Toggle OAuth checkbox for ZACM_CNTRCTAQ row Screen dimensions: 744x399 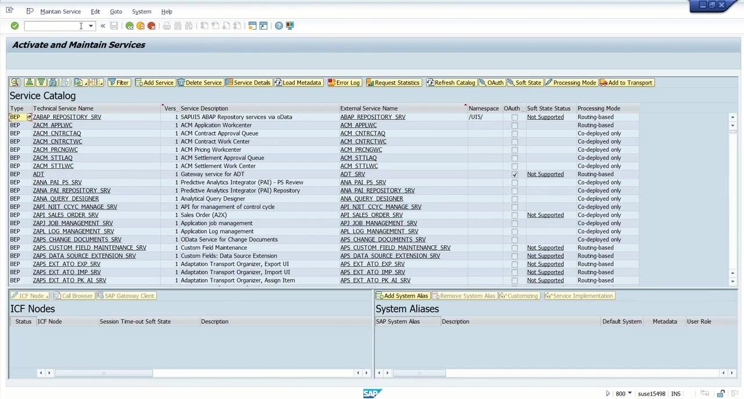click(x=514, y=134)
